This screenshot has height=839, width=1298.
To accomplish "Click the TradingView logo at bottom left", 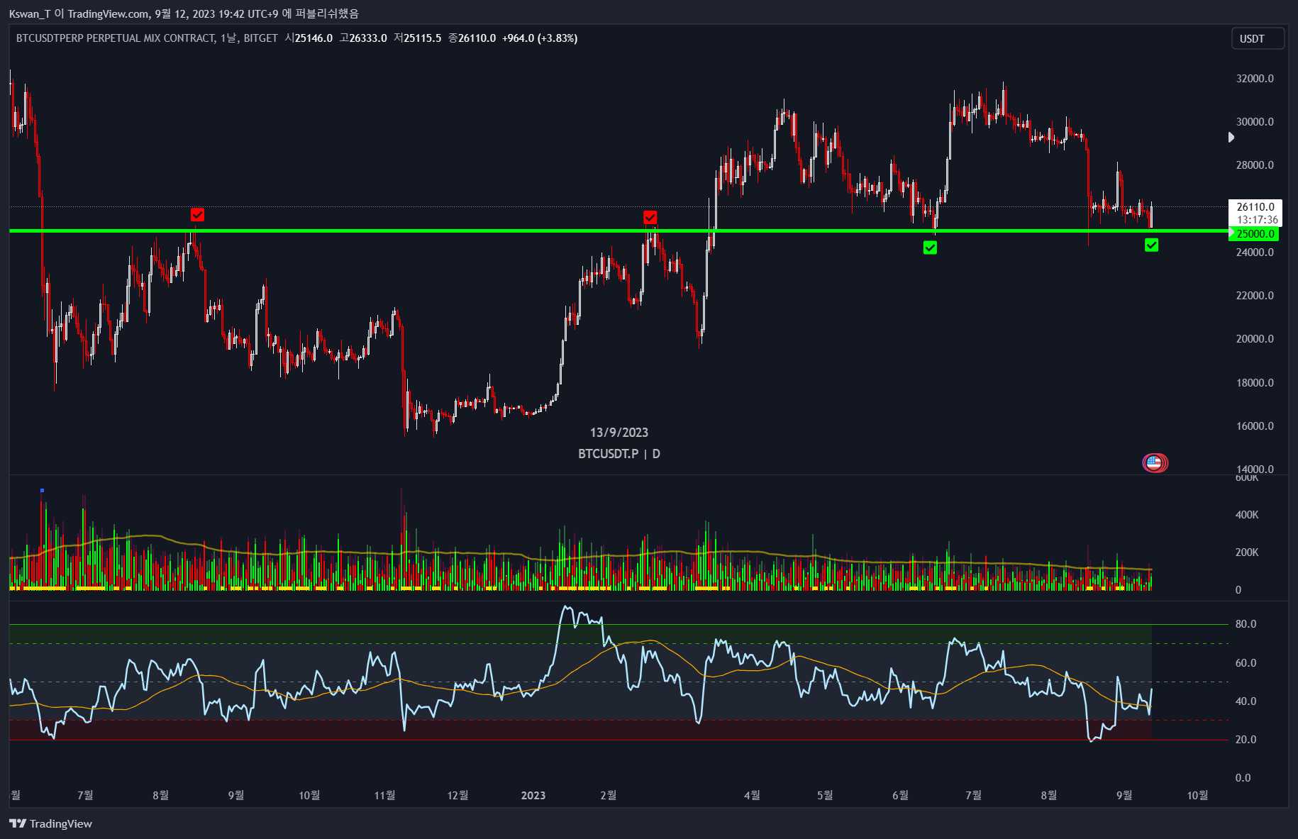I will 50,823.
